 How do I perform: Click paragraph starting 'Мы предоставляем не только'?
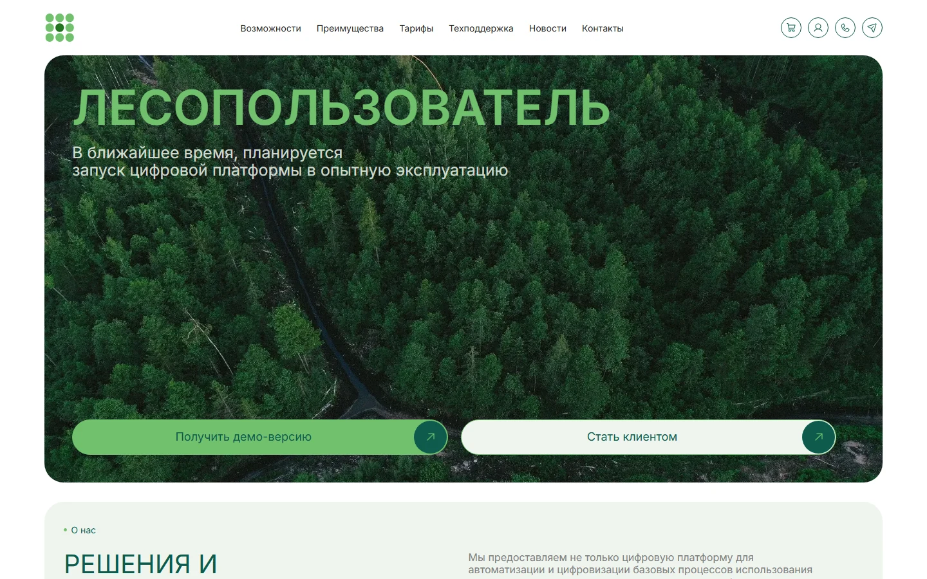pos(641,564)
